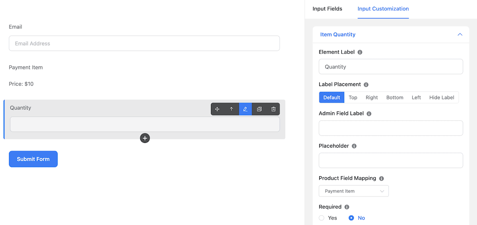Screen dimensions: 477x225
Task: Open the info tooltip beside Element Label
Action: click(360, 52)
